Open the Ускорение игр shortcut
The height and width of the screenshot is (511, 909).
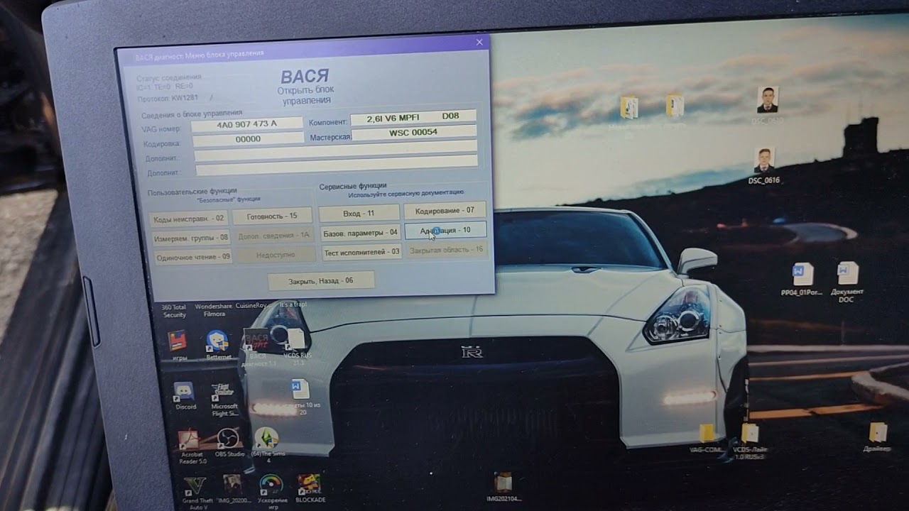(x=273, y=491)
